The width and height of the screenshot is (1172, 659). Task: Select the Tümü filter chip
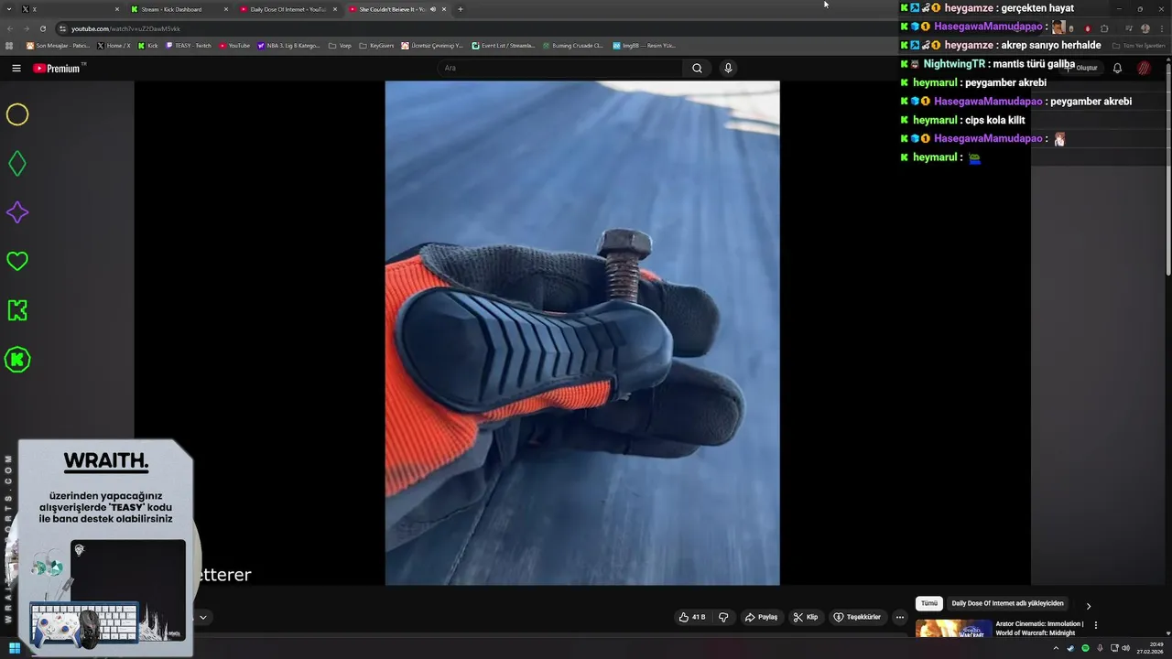[x=929, y=604]
